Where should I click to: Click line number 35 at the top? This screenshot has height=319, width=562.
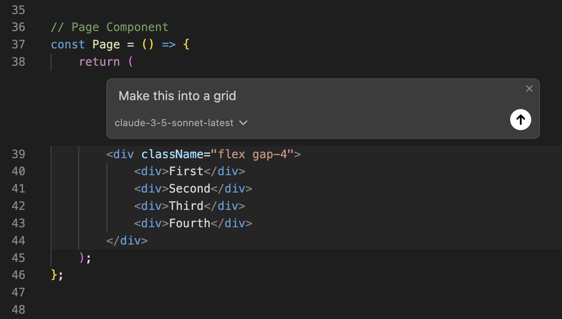pyautogui.click(x=18, y=10)
